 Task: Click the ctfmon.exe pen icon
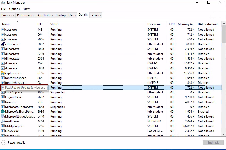[3, 44]
